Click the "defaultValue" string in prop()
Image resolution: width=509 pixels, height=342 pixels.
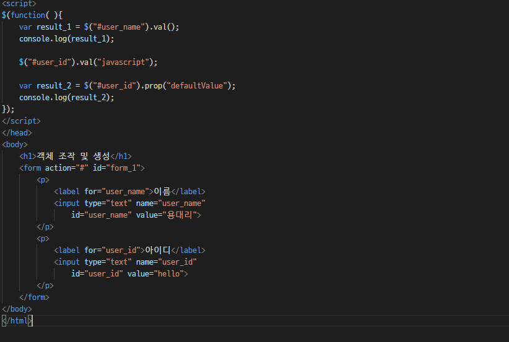(197, 85)
